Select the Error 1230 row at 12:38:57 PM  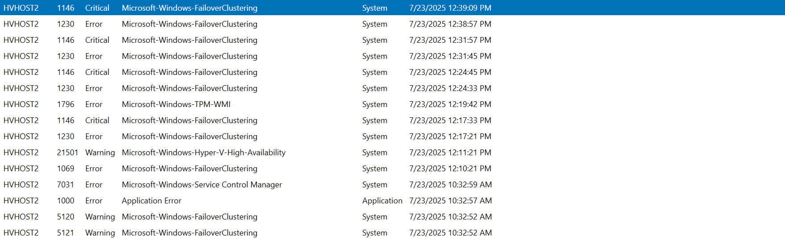392,24
